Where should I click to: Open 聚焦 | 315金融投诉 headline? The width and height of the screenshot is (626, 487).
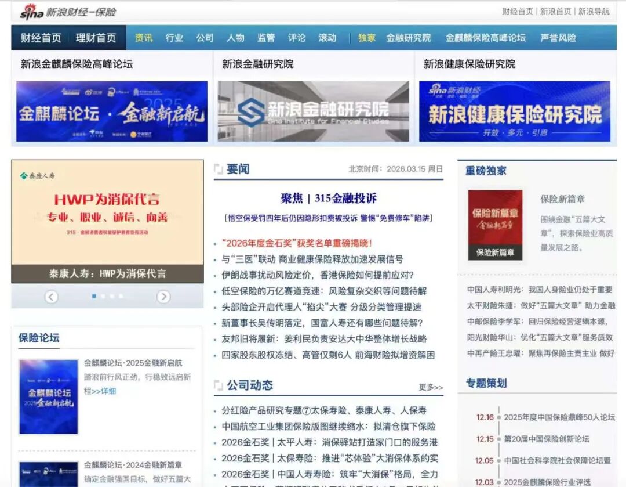click(x=328, y=199)
